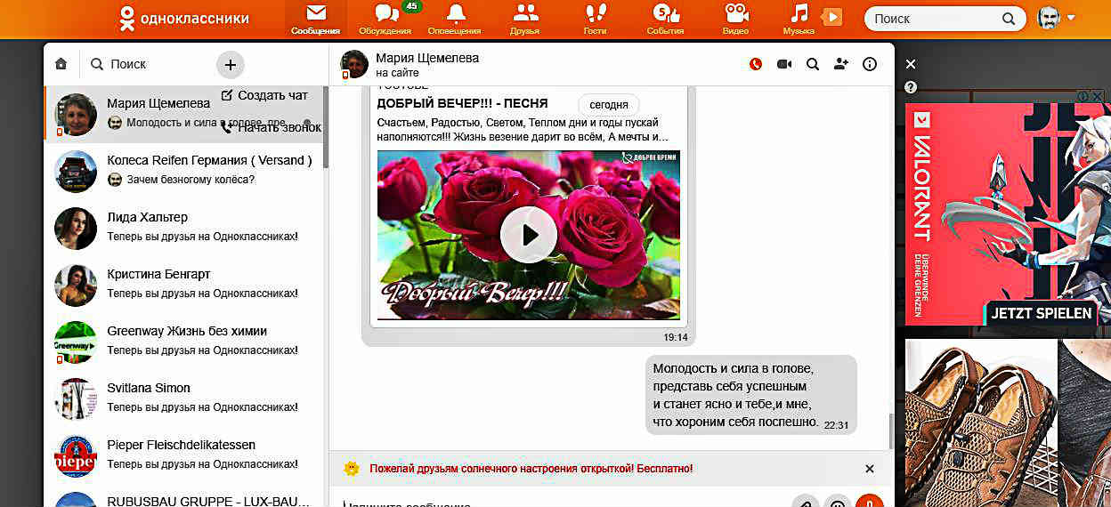Click the plus button to start new
1111x507 pixels.
(x=230, y=64)
